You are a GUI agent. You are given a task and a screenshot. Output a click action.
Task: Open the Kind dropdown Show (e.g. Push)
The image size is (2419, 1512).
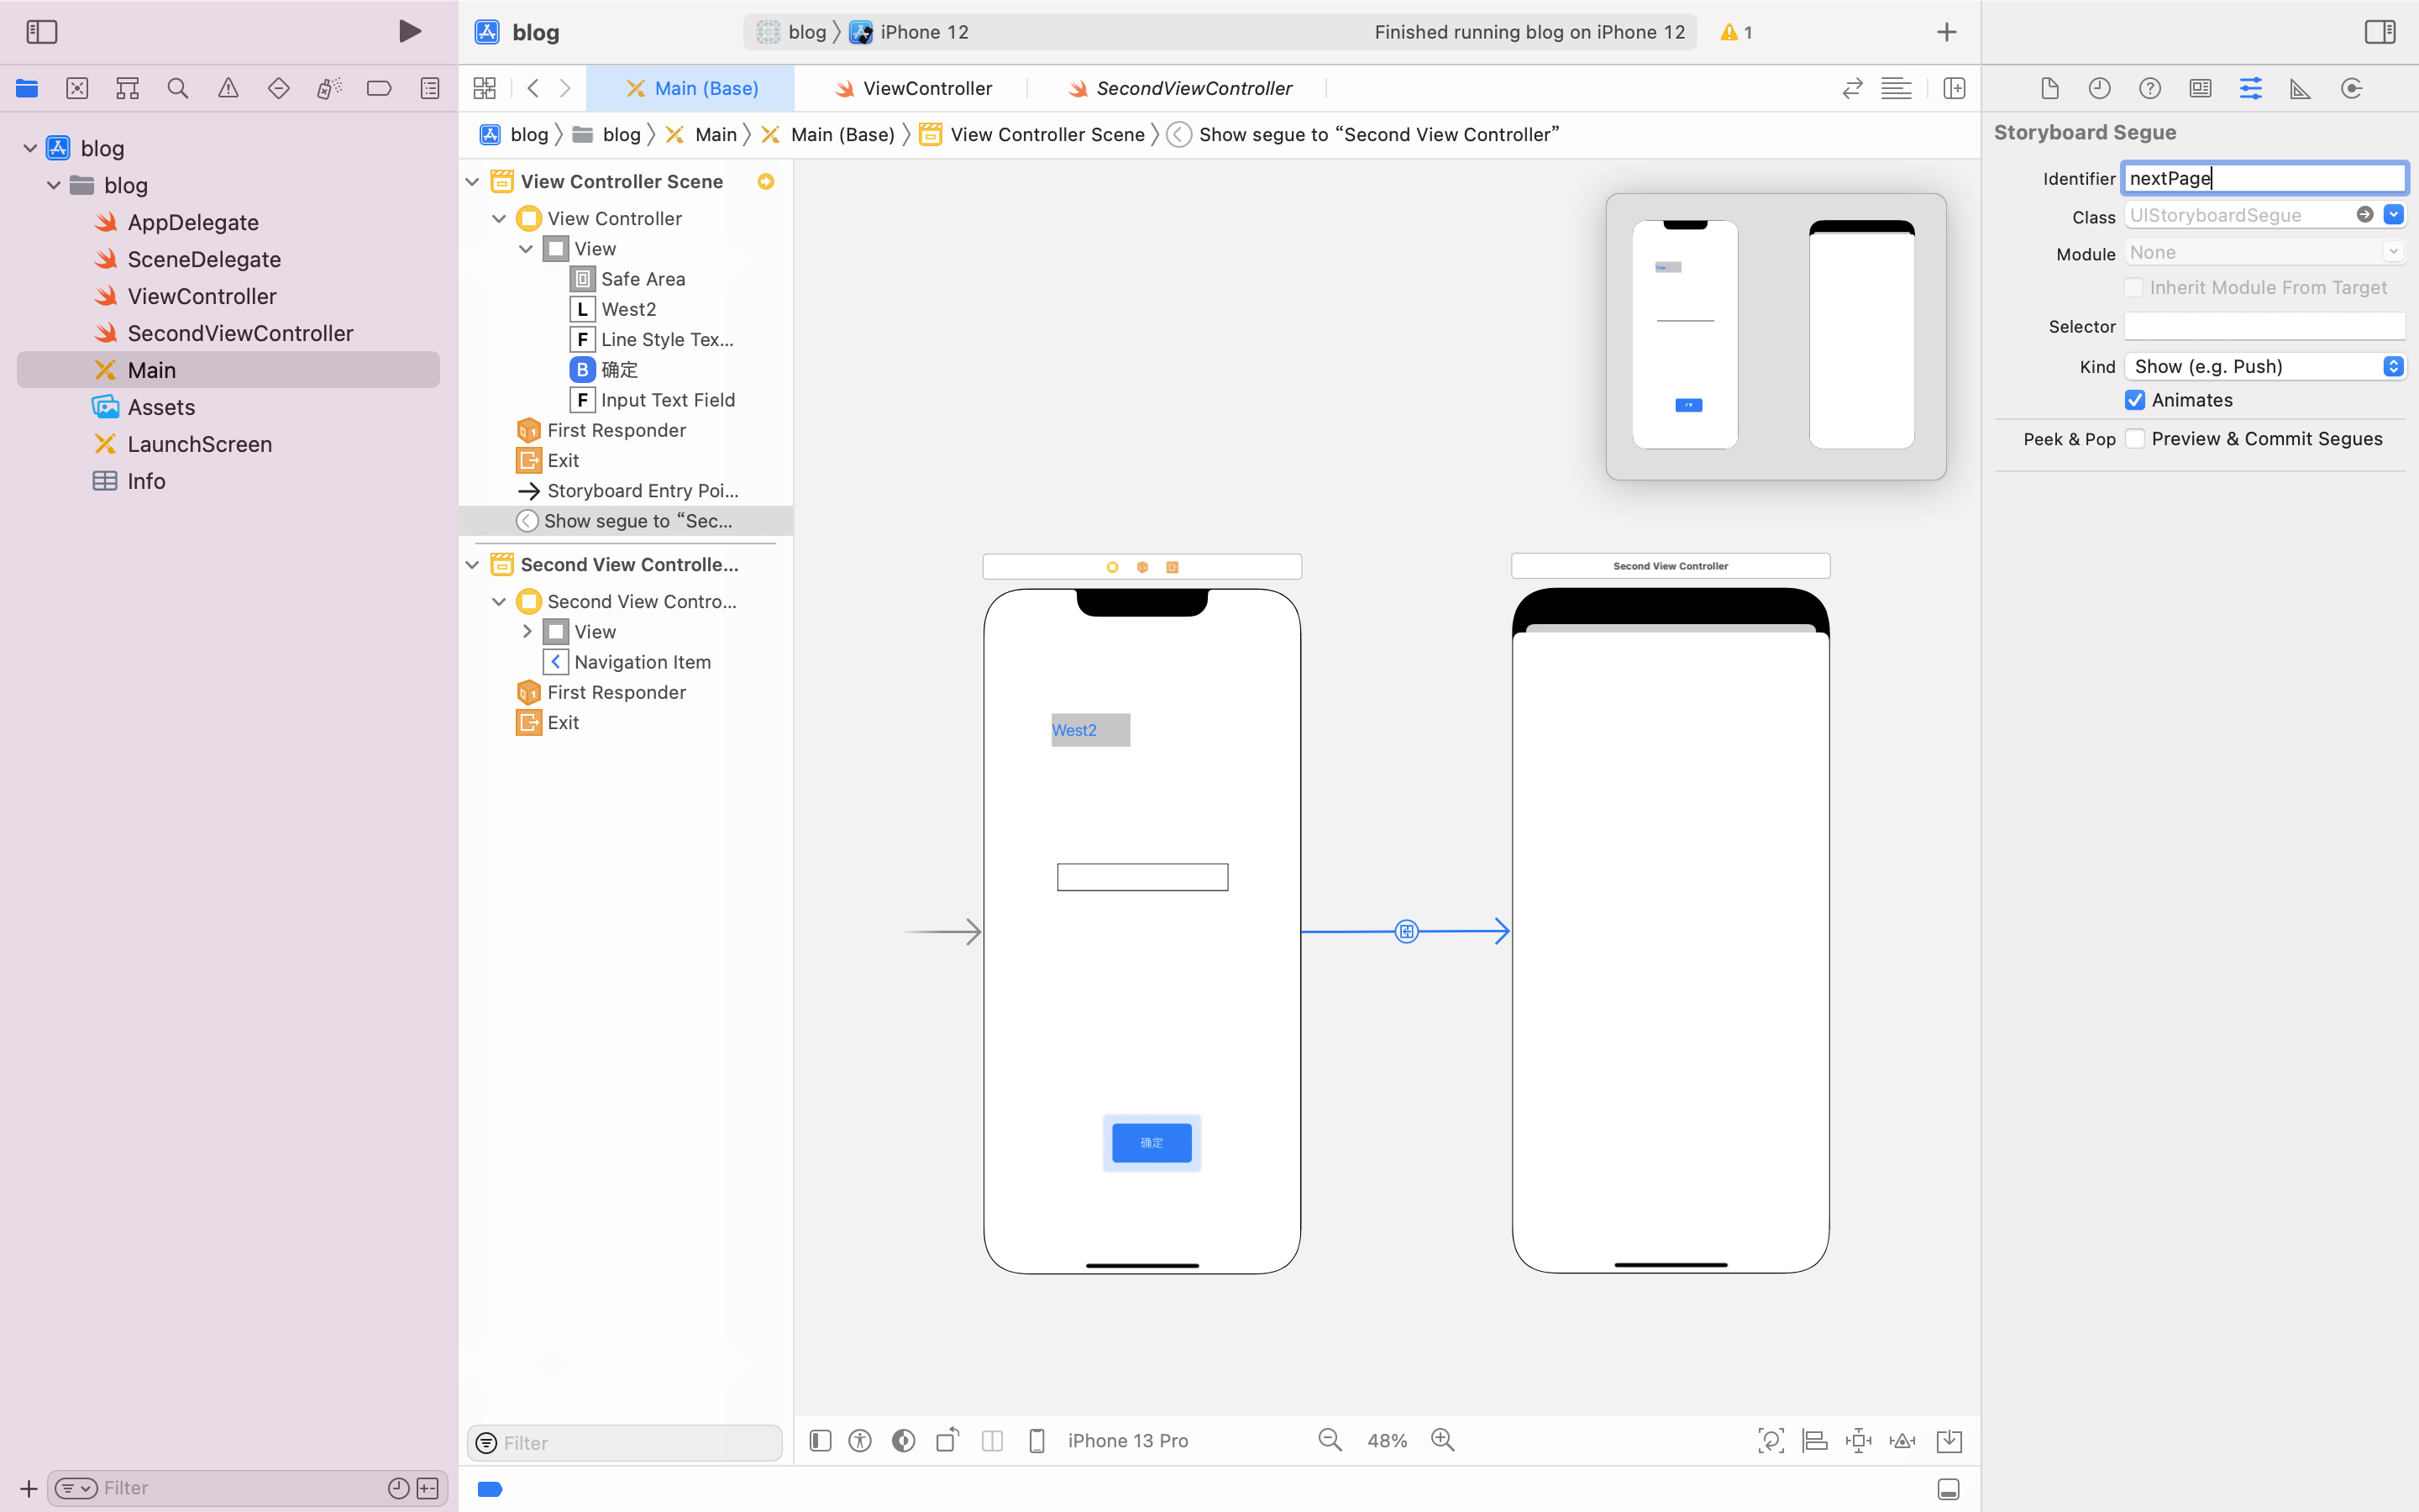2264,366
